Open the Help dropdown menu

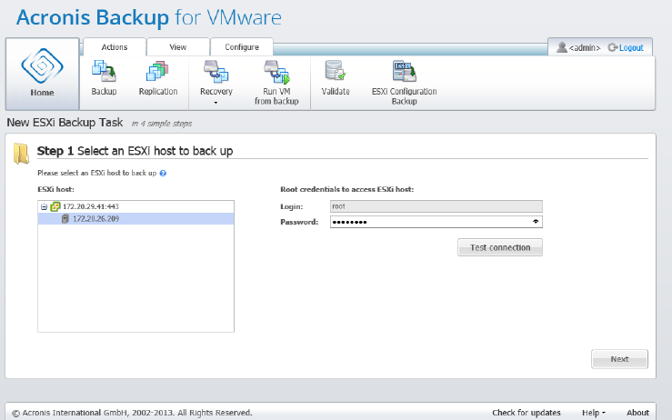pyautogui.click(x=593, y=413)
